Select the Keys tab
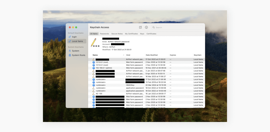This screenshot has height=132, width=270. click(142, 34)
